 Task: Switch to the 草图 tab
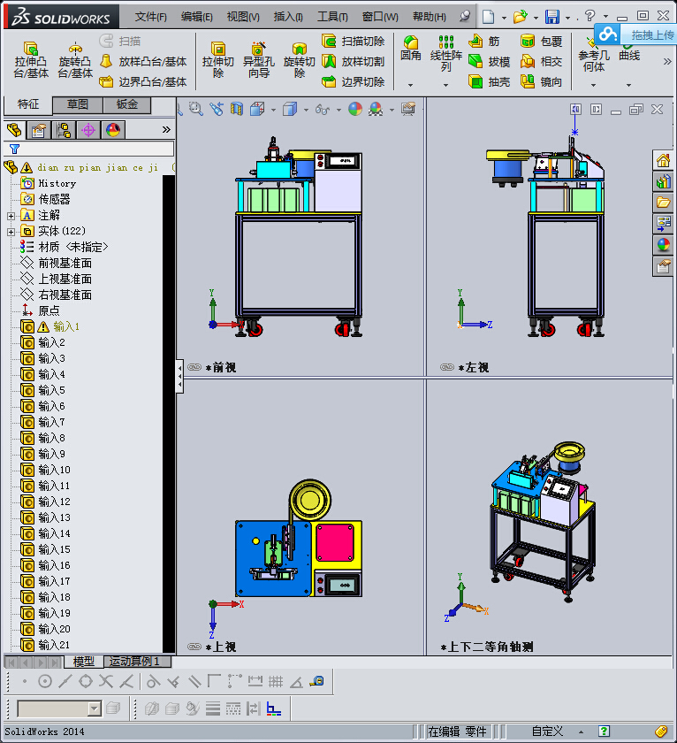[x=78, y=104]
